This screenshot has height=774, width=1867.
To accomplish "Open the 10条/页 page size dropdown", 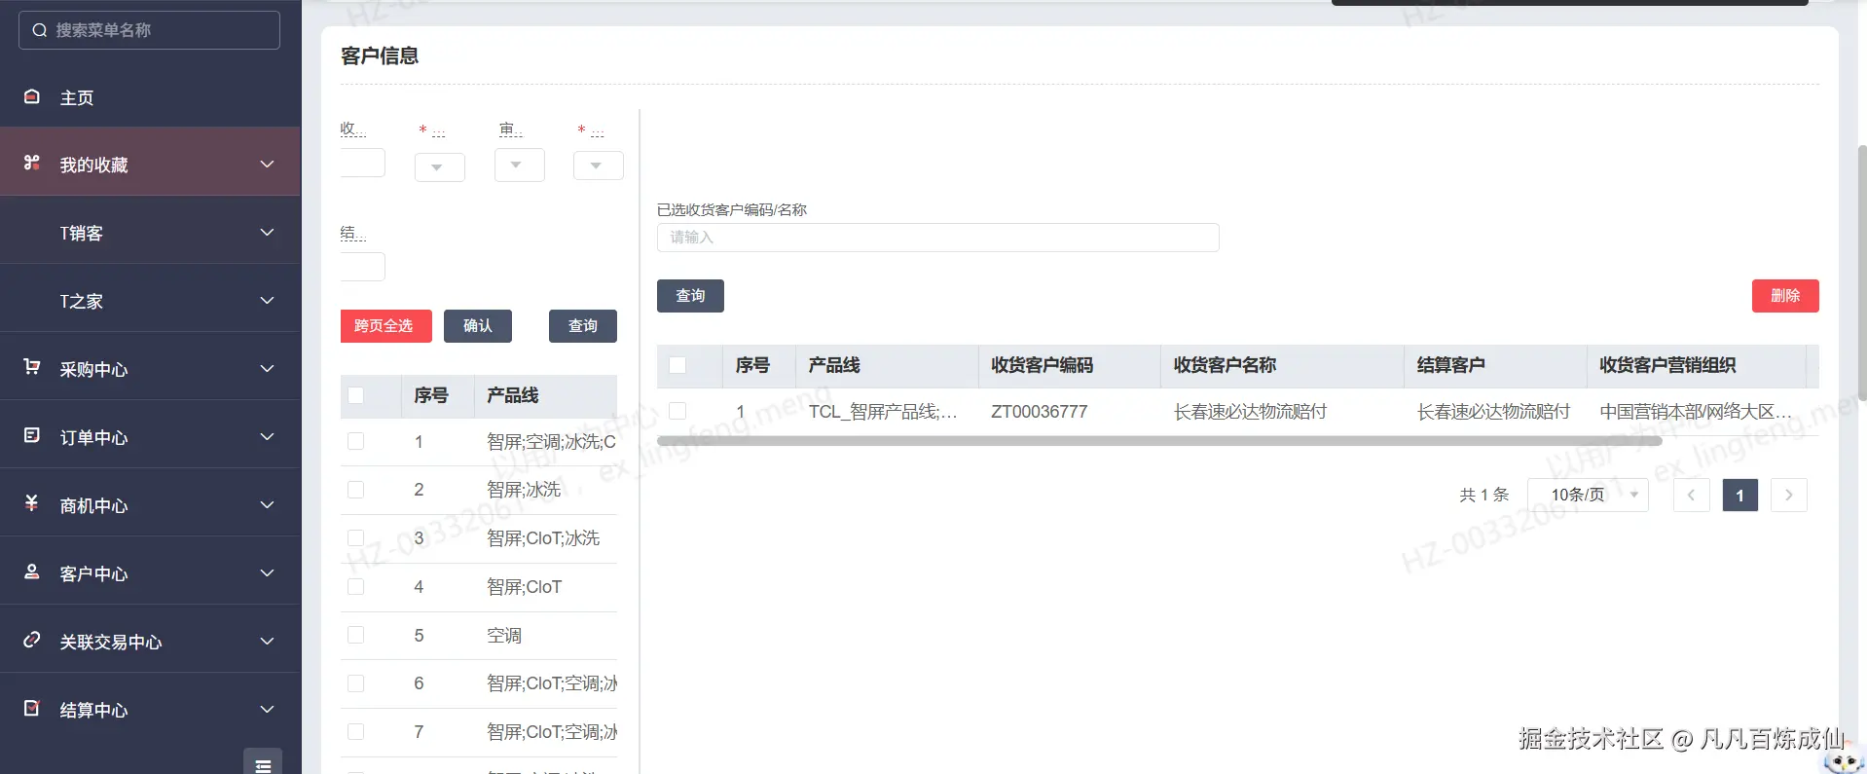I will [1588, 495].
